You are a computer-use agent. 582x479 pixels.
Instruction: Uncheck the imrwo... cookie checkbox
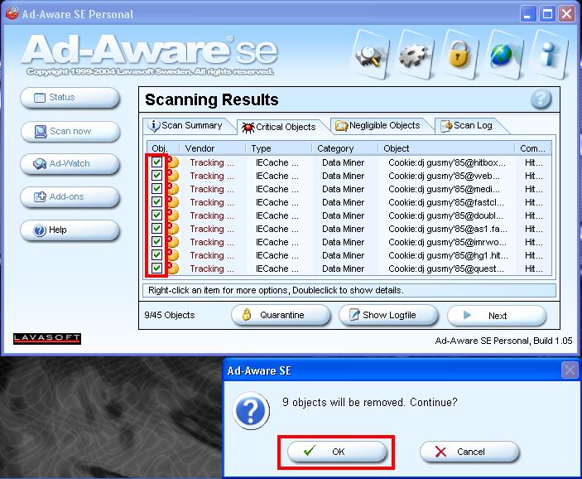click(156, 241)
